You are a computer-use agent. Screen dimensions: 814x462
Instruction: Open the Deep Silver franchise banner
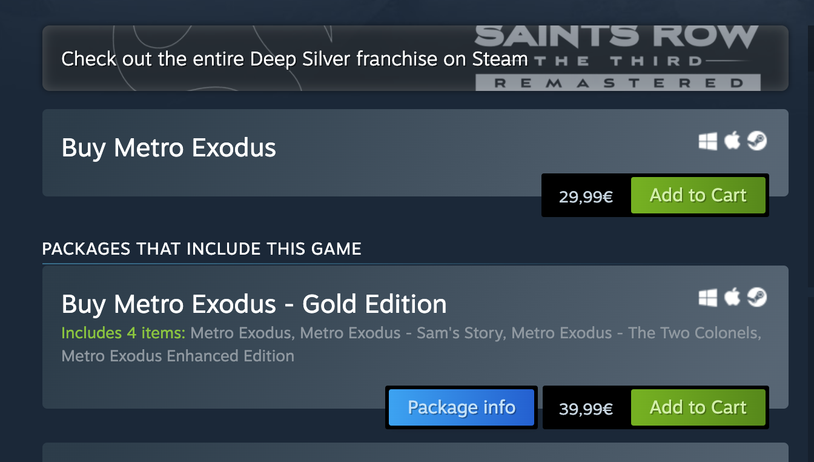[415, 59]
